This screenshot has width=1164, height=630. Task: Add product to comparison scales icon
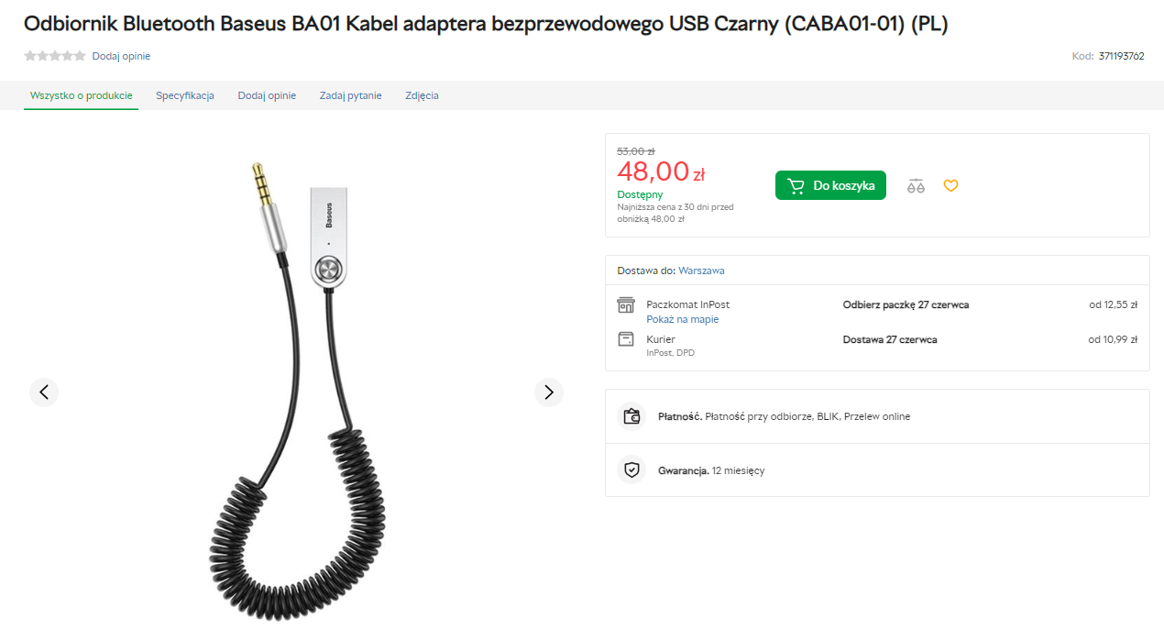(916, 185)
